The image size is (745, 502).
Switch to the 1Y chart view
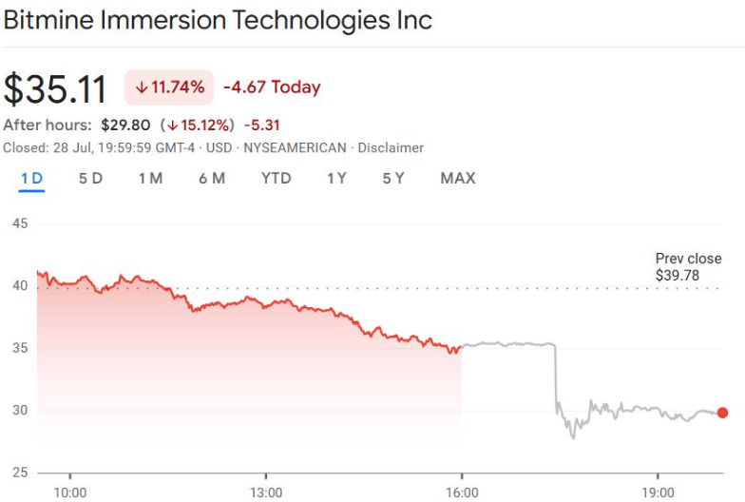(336, 179)
